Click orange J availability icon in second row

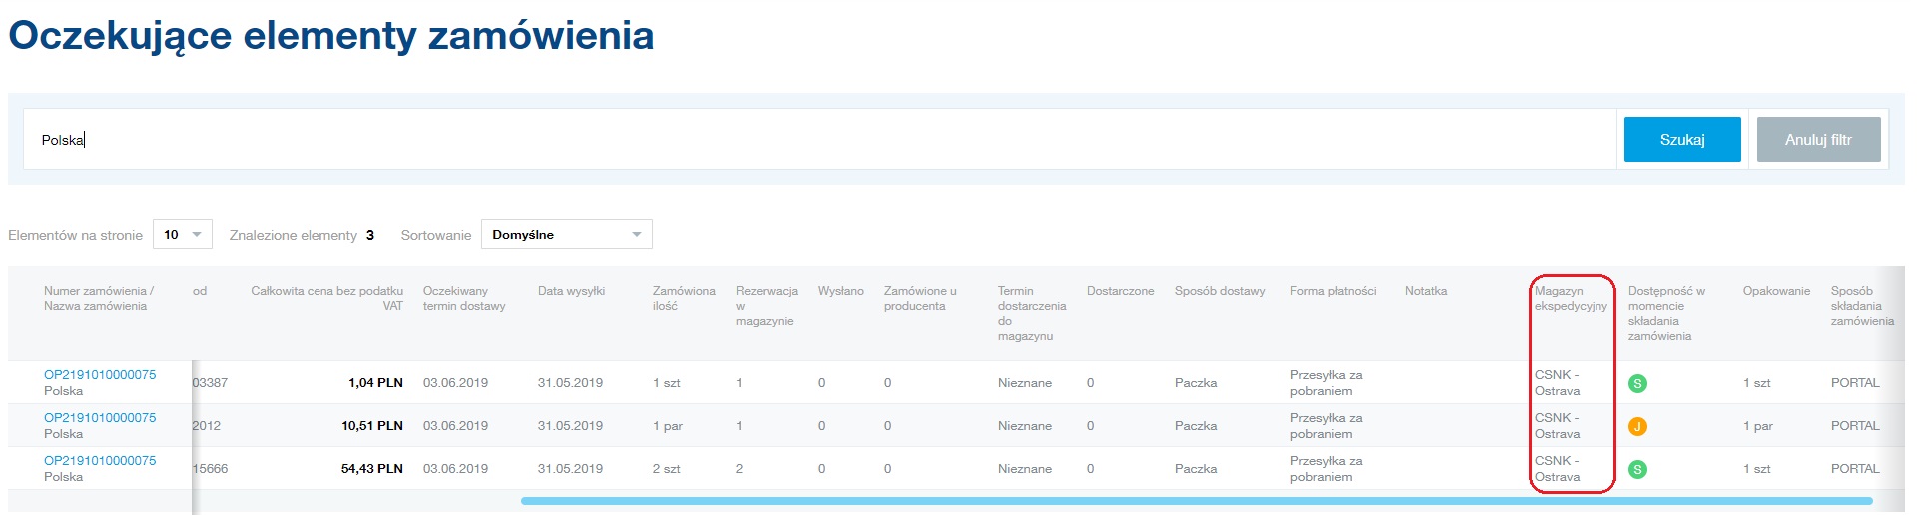[x=1637, y=426]
